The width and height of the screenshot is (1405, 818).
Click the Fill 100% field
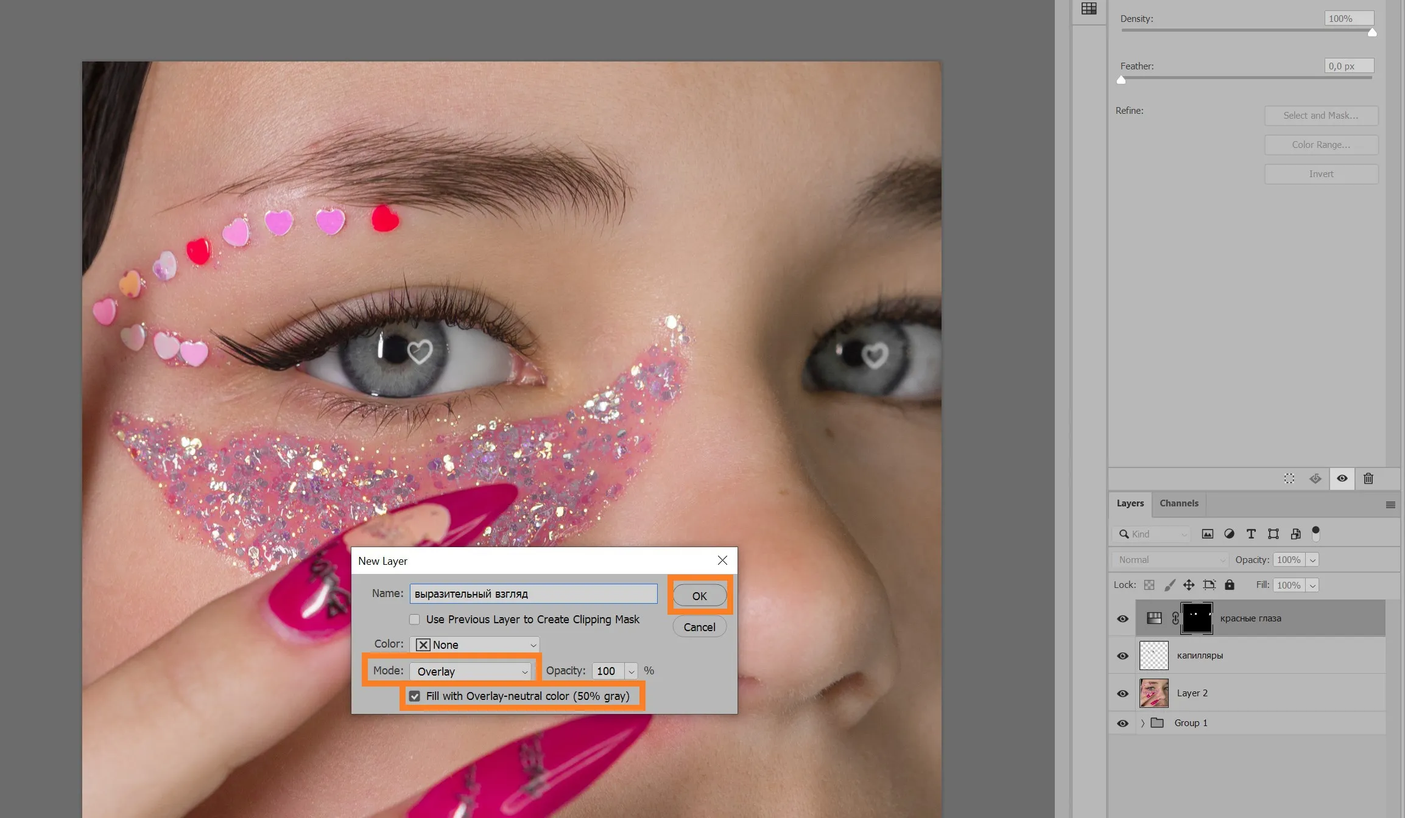[x=1289, y=586]
